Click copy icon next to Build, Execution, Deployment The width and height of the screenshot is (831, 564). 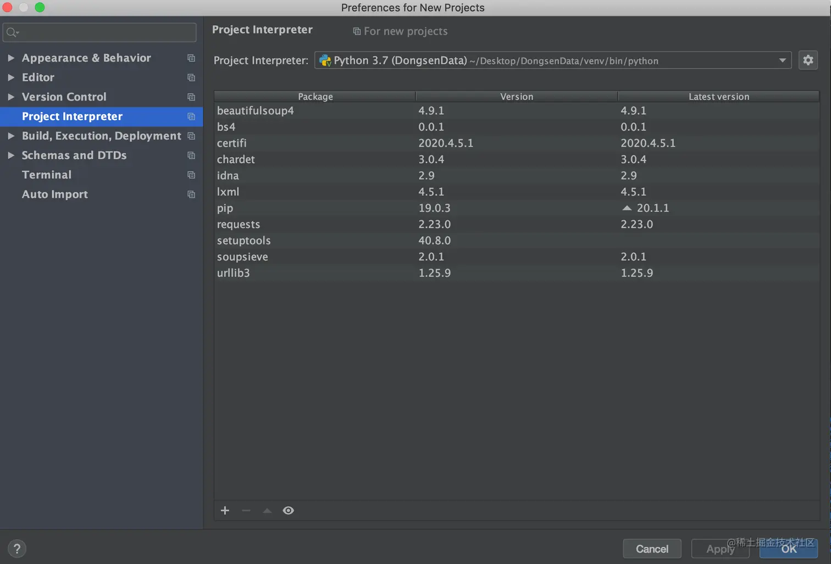pos(191,136)
